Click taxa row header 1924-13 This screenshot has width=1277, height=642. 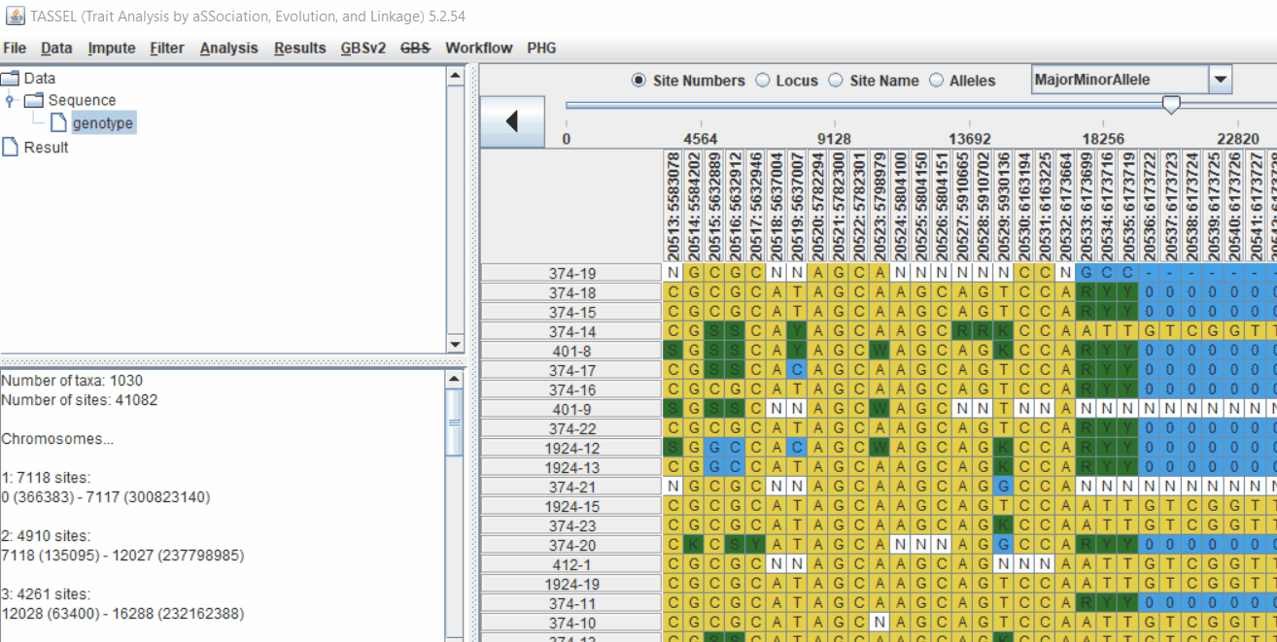click(x=571, y=467)
